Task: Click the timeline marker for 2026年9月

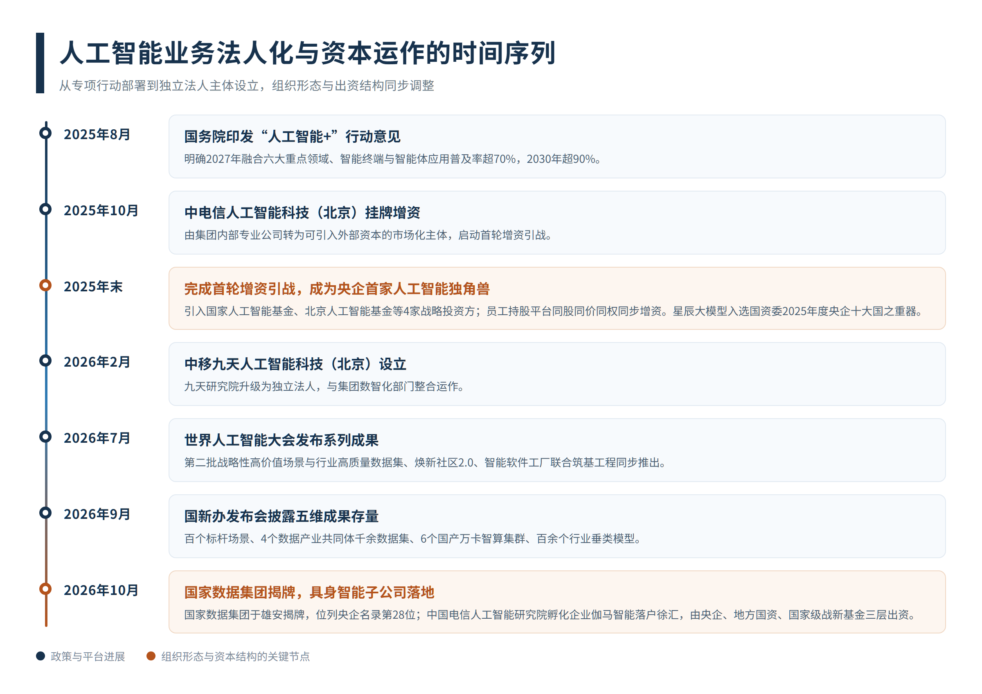Action: click(x=45, y=513)
